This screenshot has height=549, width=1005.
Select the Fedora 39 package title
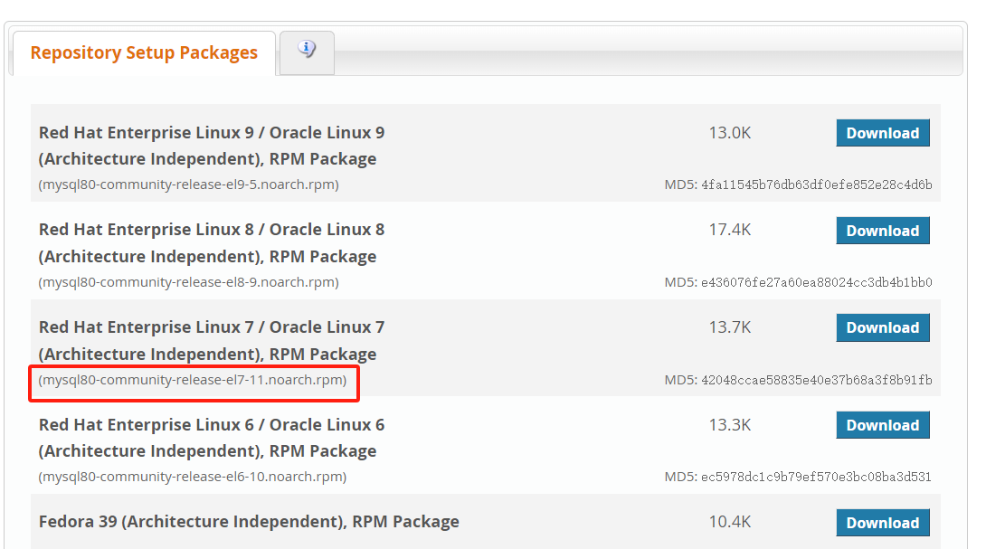[x=249, y=522]
